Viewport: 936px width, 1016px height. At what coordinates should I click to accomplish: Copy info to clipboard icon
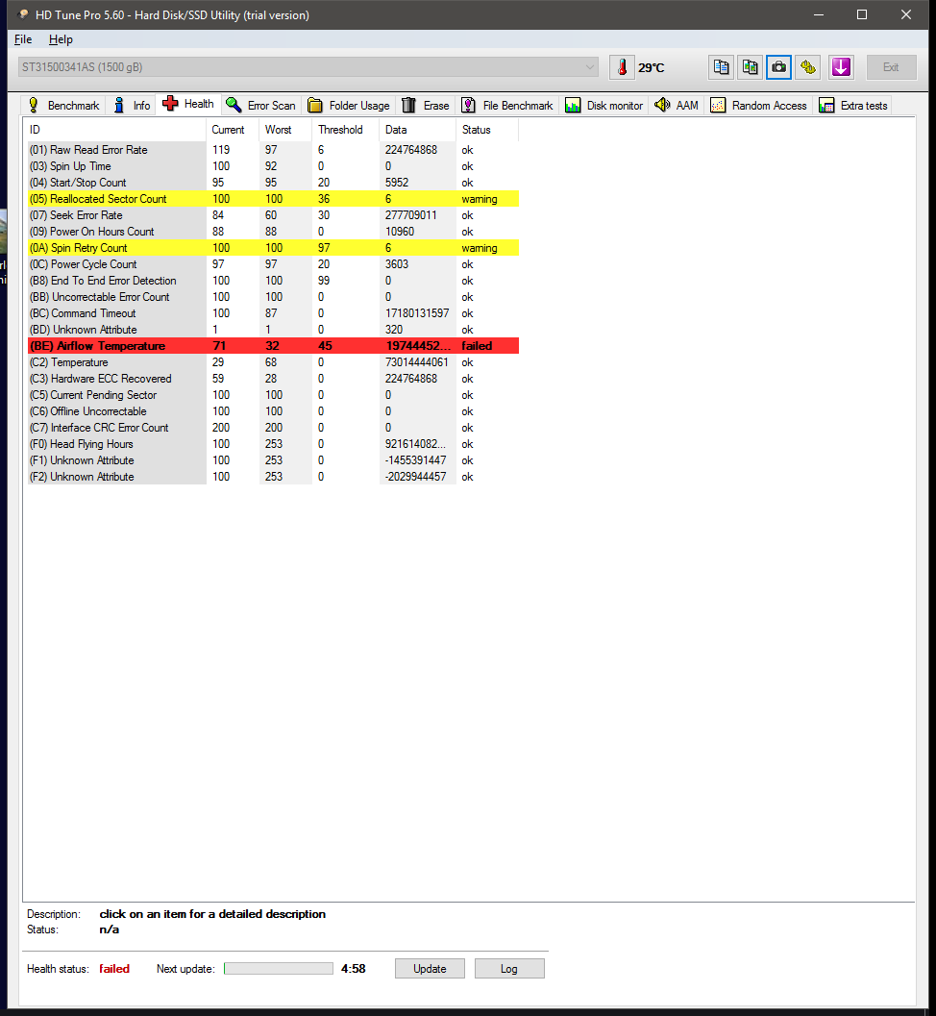tap(721, 67)
